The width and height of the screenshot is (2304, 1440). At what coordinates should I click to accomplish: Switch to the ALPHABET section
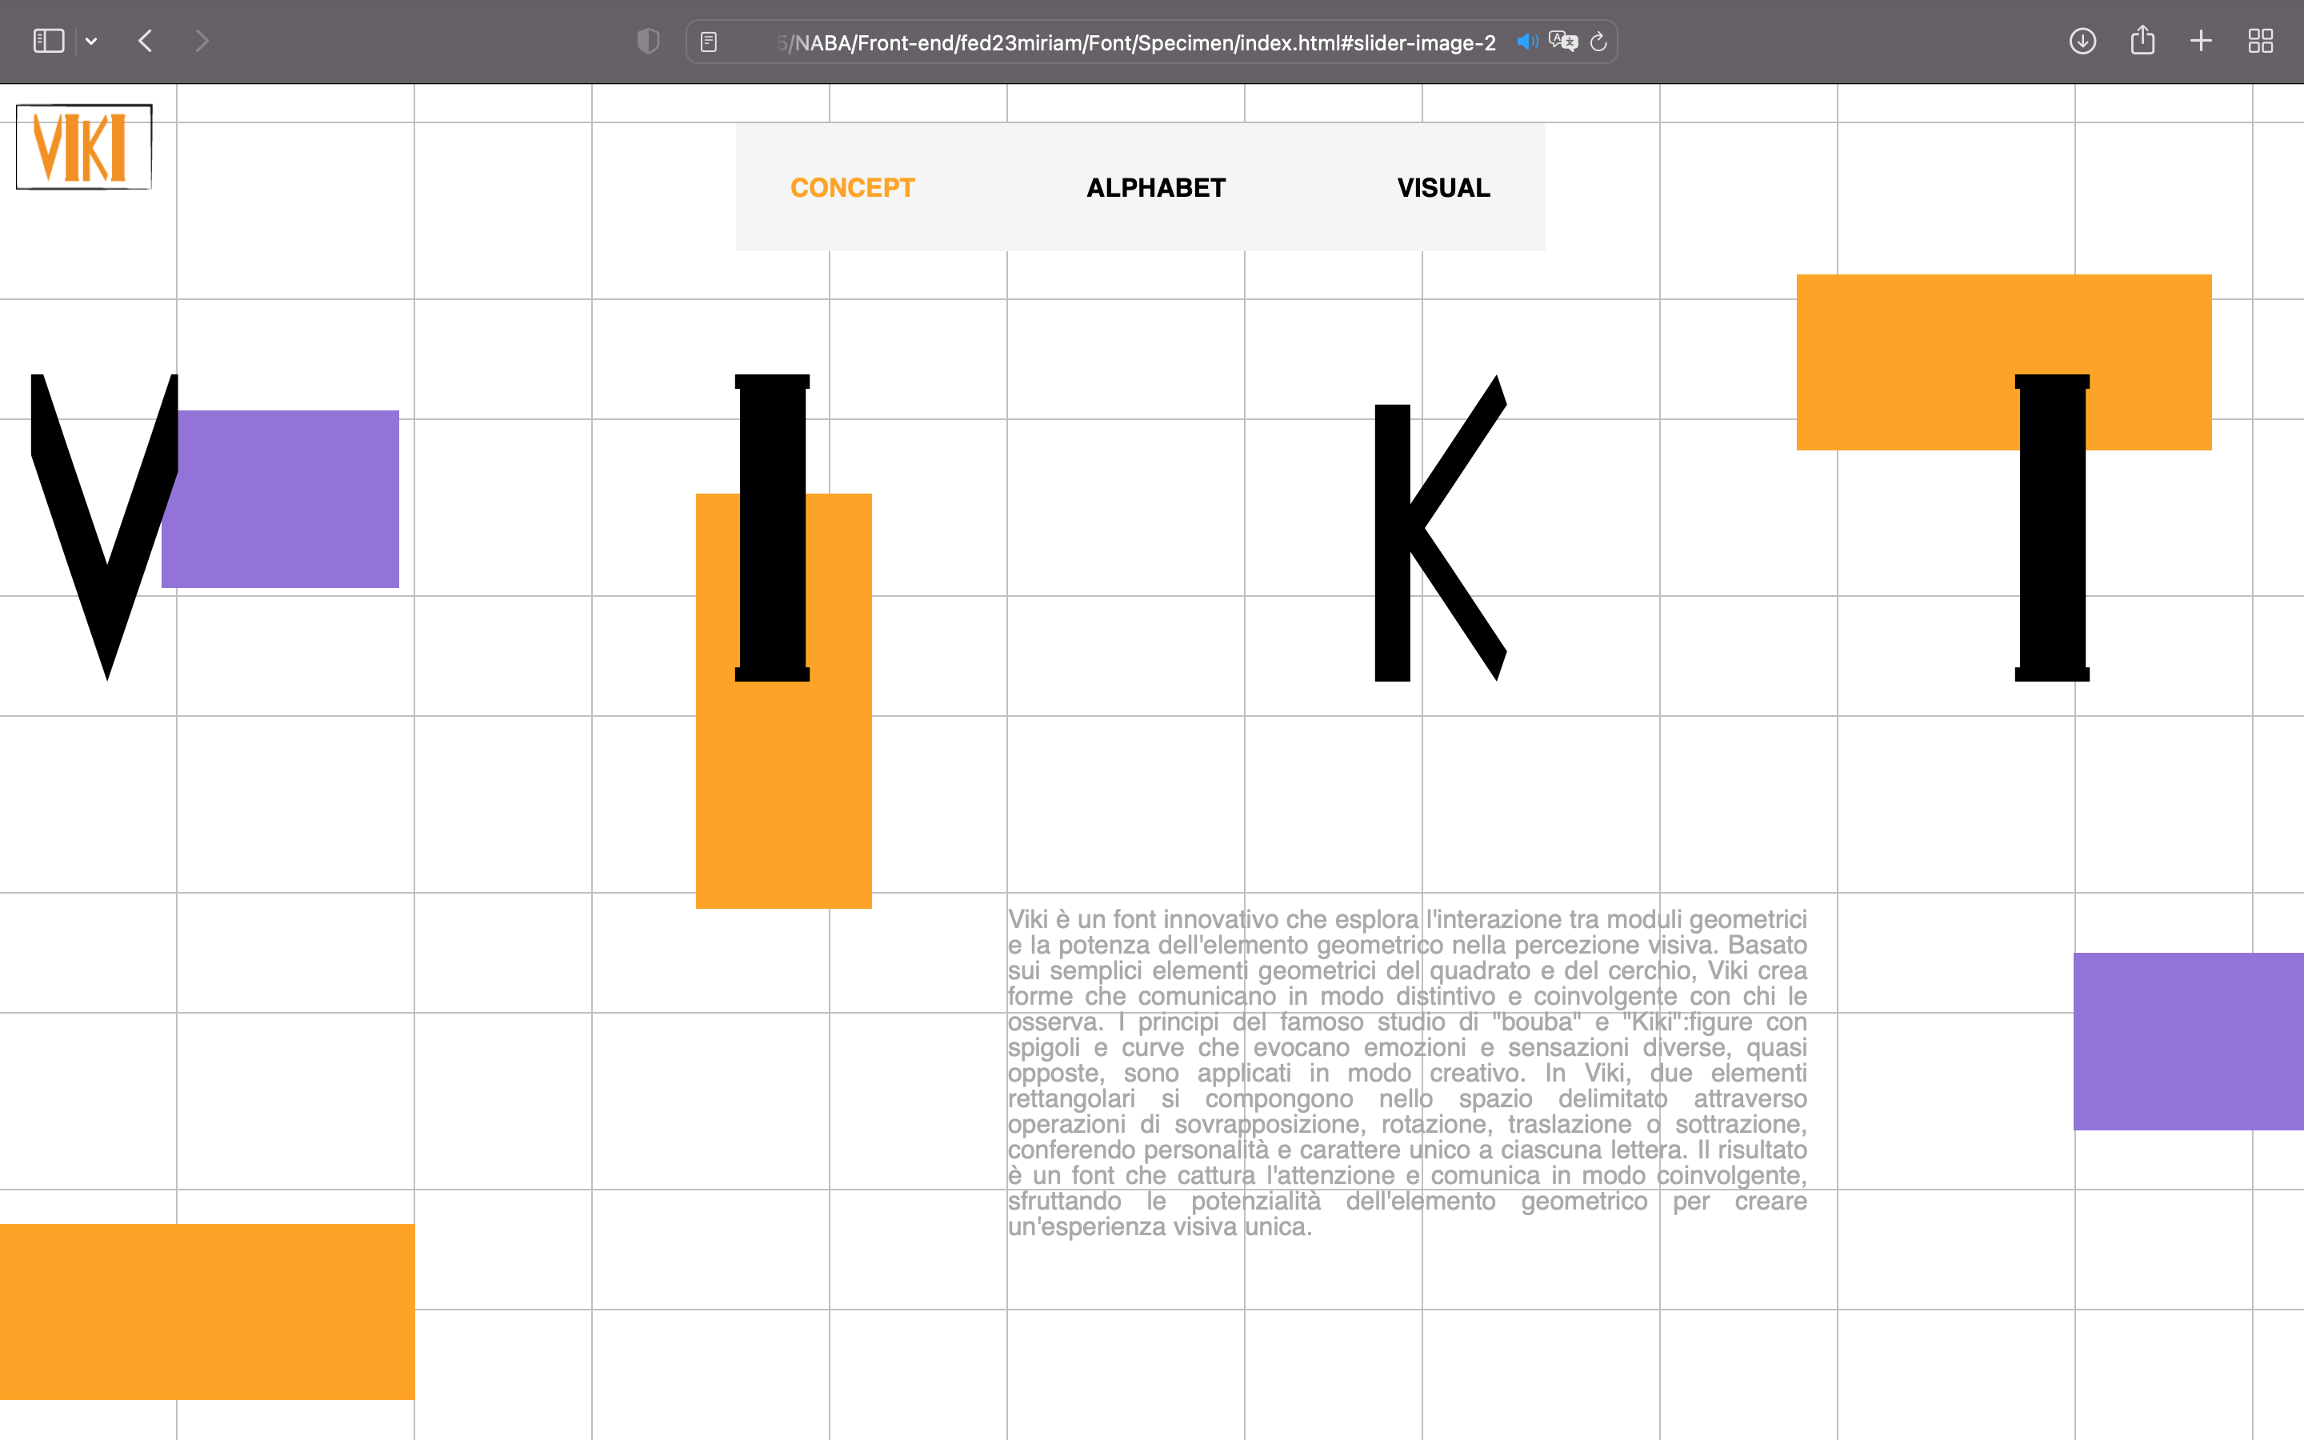coord(1156,188)
